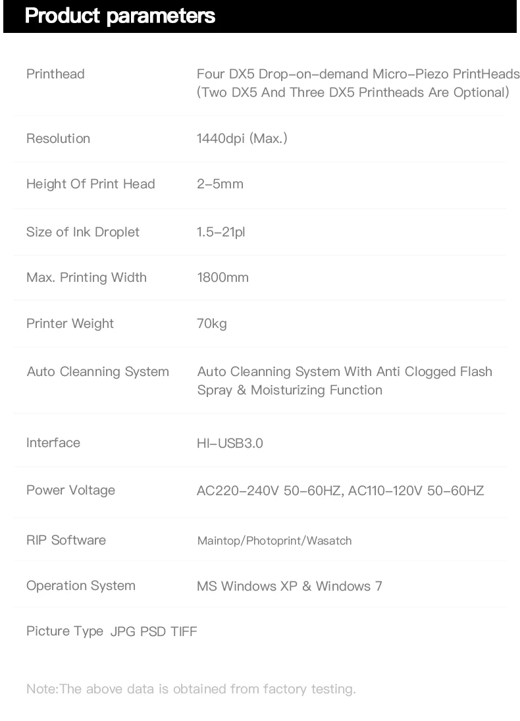Viewport: 520px width, 721px height.
Task: Select the HI-USB3.0 interface value
Action: click(x=230, y=443)
